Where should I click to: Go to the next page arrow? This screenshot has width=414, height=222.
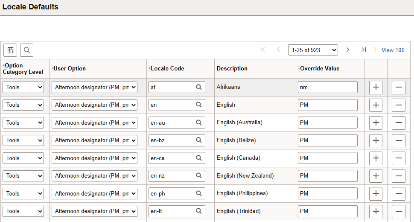coord(348,50)
